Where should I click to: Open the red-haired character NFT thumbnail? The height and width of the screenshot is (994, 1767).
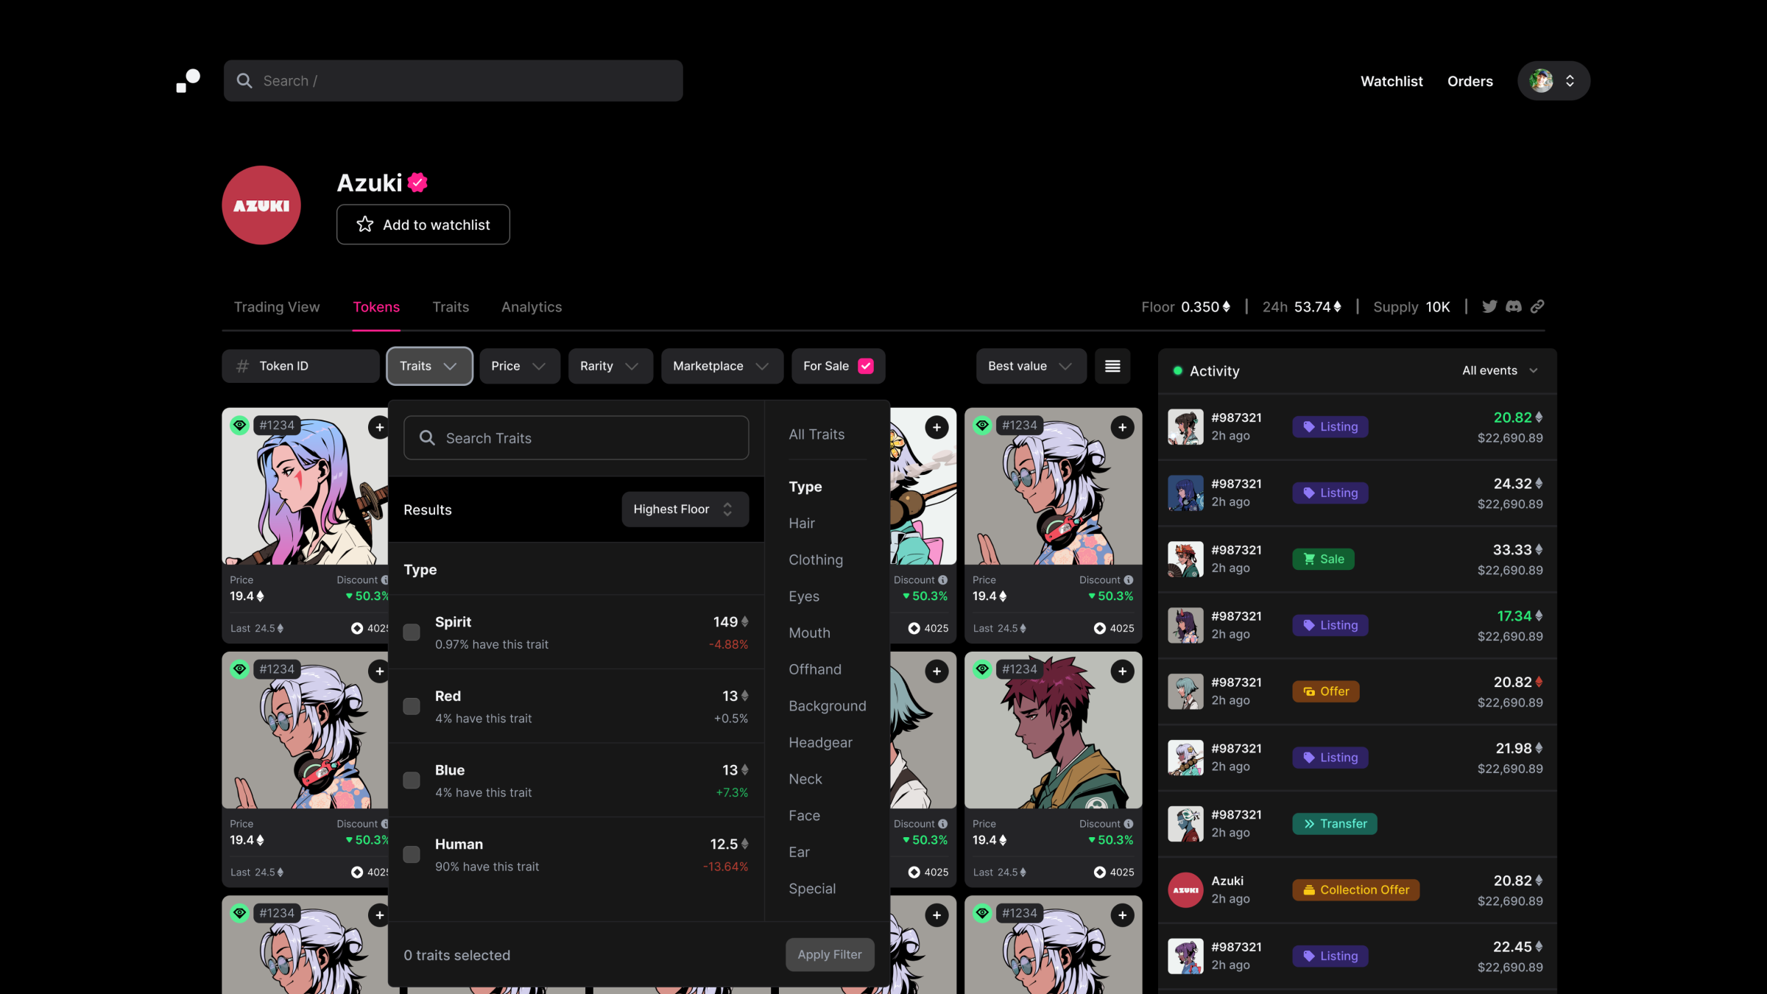pyautogui.click(x=1053, y=730)
